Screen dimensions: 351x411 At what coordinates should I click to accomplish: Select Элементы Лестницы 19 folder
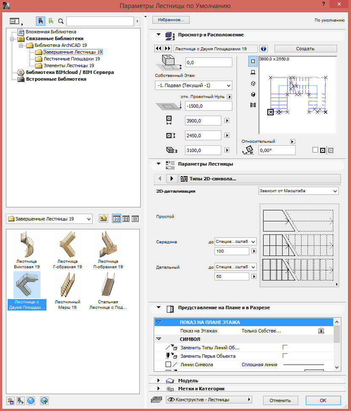pos(69,65)
